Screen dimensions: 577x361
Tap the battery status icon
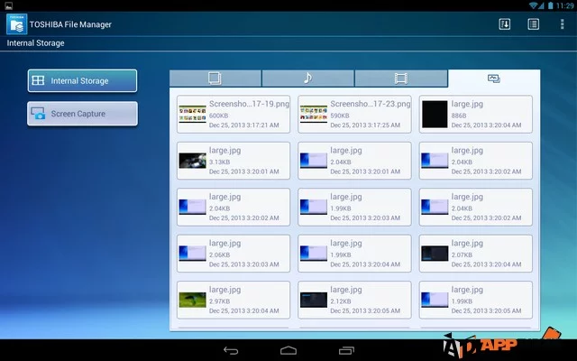tap(551, 5)
